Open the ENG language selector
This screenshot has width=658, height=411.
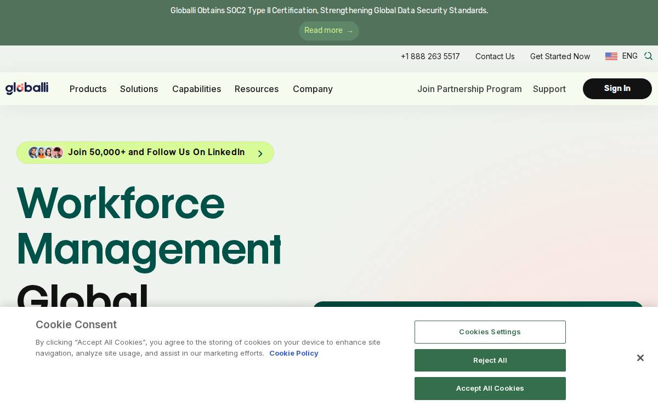[x=629, y=56]
